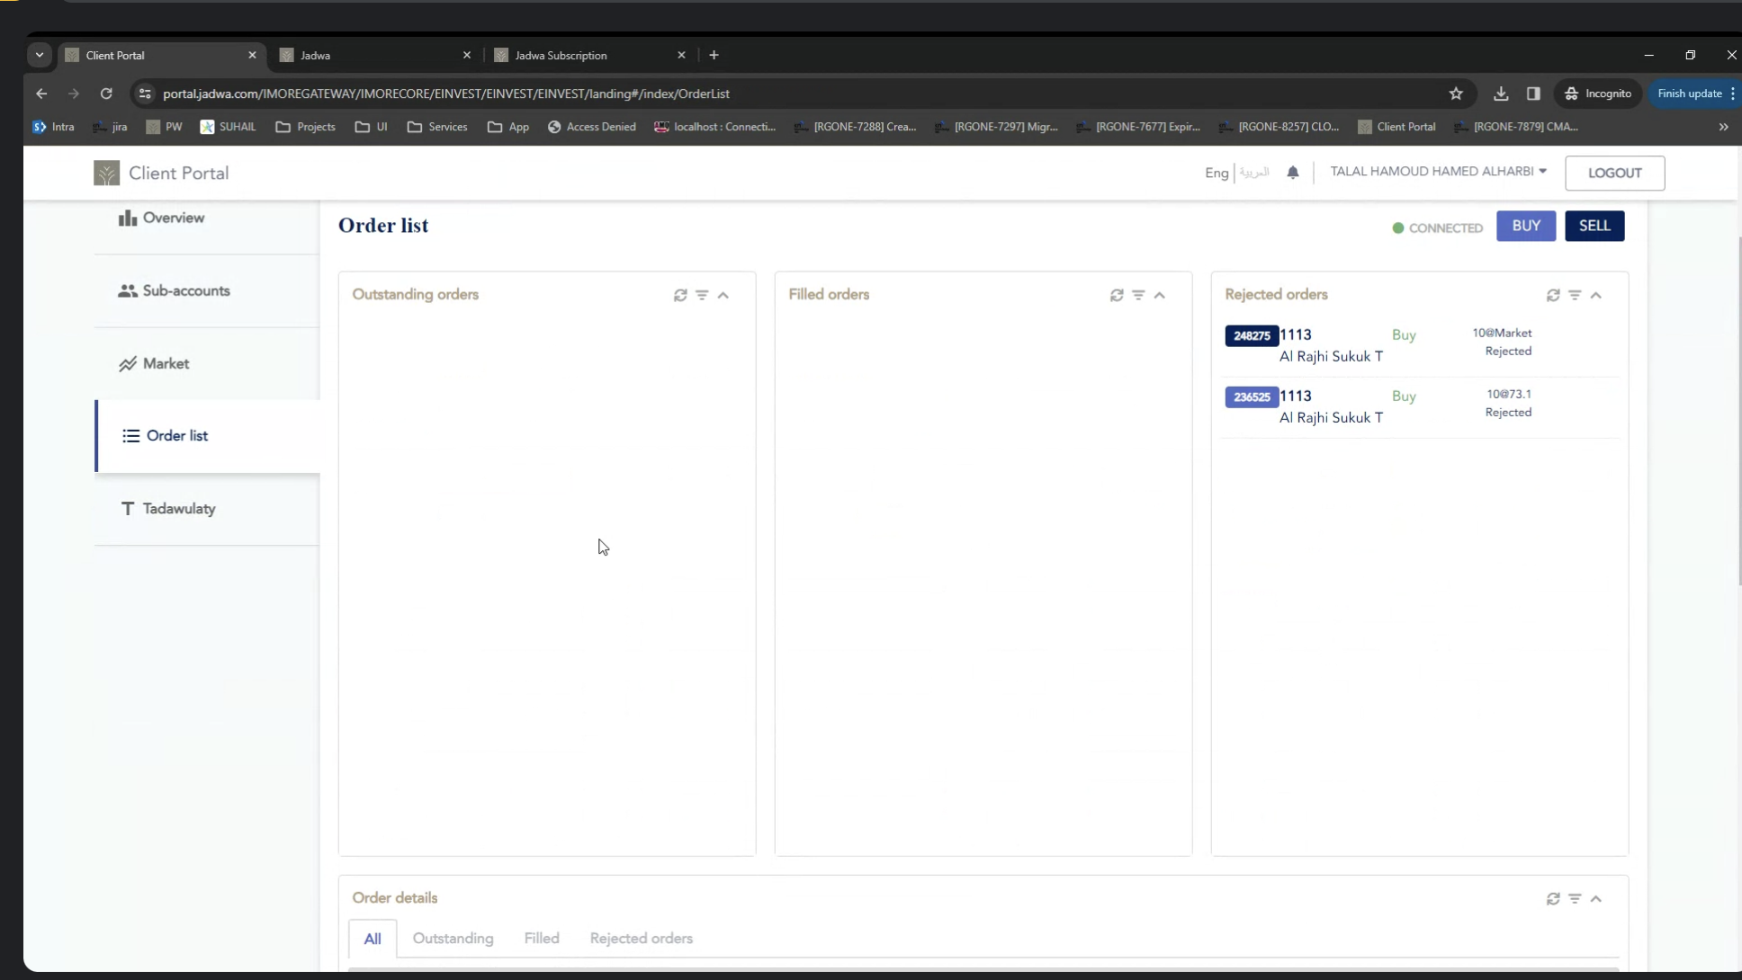Image resolution: width=1742 pixels, height=980 pixels.
Task: Open Tadawulaty in the sidebar
Action: (x=178, y=509)
